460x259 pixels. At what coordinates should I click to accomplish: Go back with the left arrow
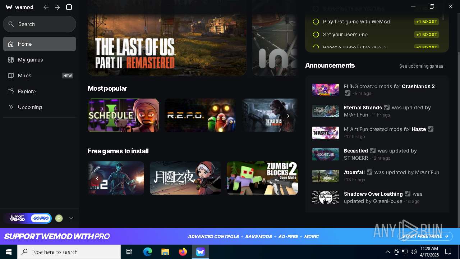click(46, 7)
